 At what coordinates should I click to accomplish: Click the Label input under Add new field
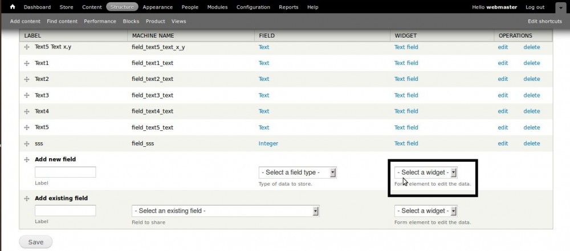click(x=65, y=172)
